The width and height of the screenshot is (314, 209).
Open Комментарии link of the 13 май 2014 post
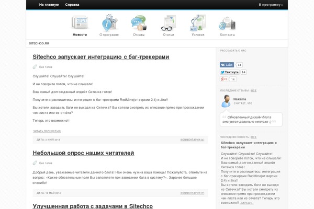pos(192,193)
